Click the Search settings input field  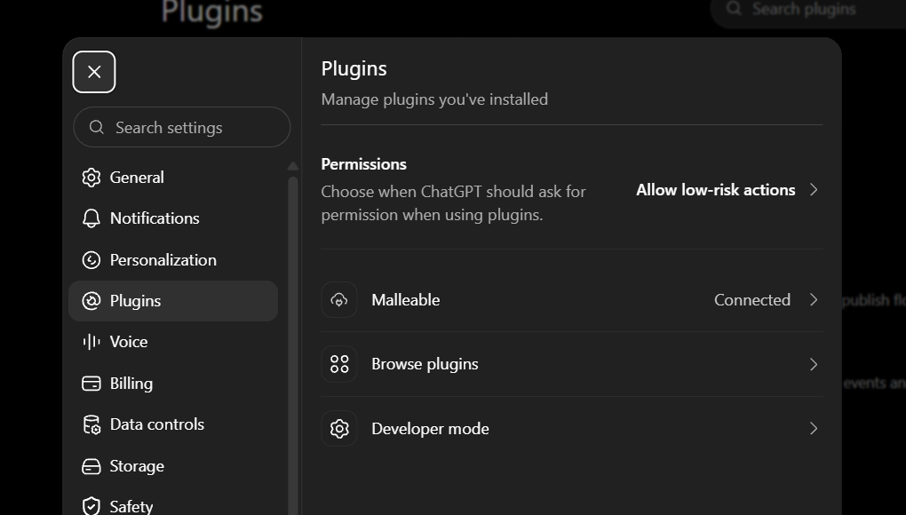[182, 127]
